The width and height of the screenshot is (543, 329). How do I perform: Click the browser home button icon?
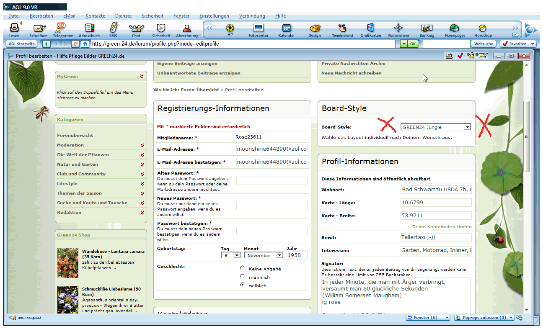tap(85, 44)
